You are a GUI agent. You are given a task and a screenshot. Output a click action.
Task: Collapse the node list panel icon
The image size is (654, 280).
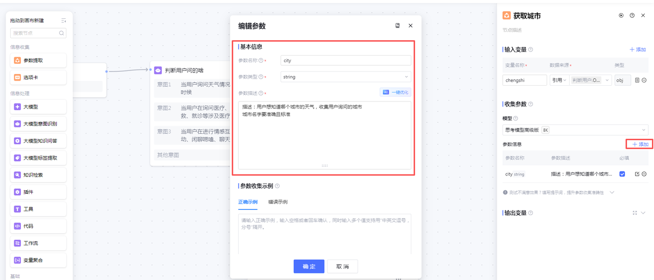[63, 20]
